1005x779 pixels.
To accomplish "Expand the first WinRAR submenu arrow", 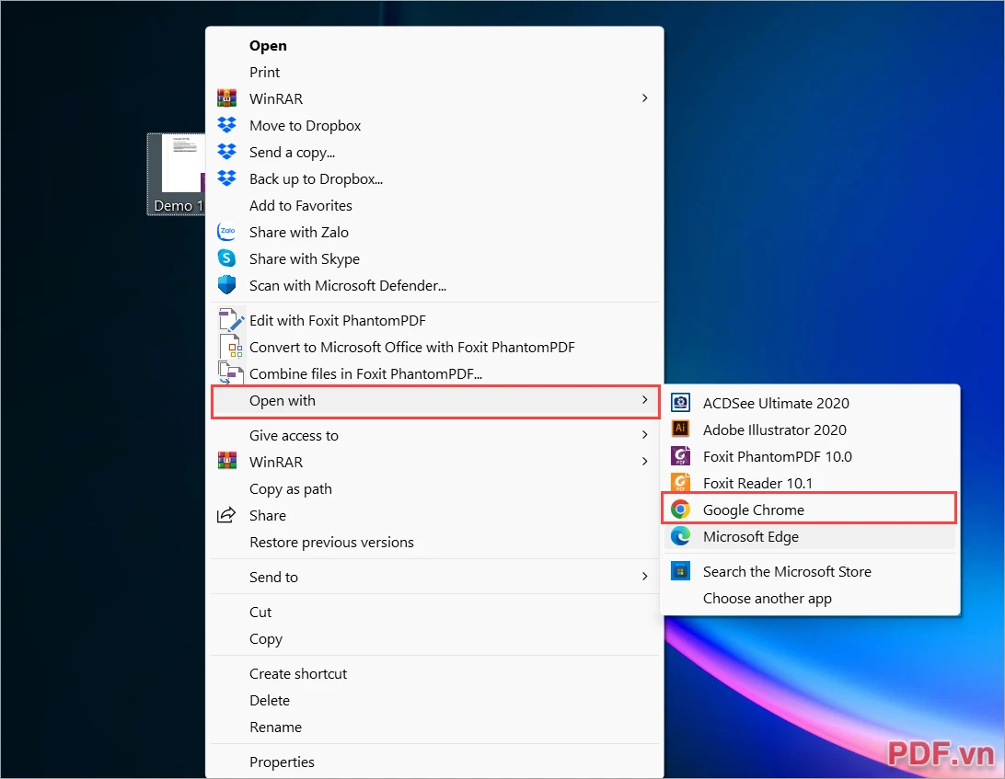I will tap(645, 98).
